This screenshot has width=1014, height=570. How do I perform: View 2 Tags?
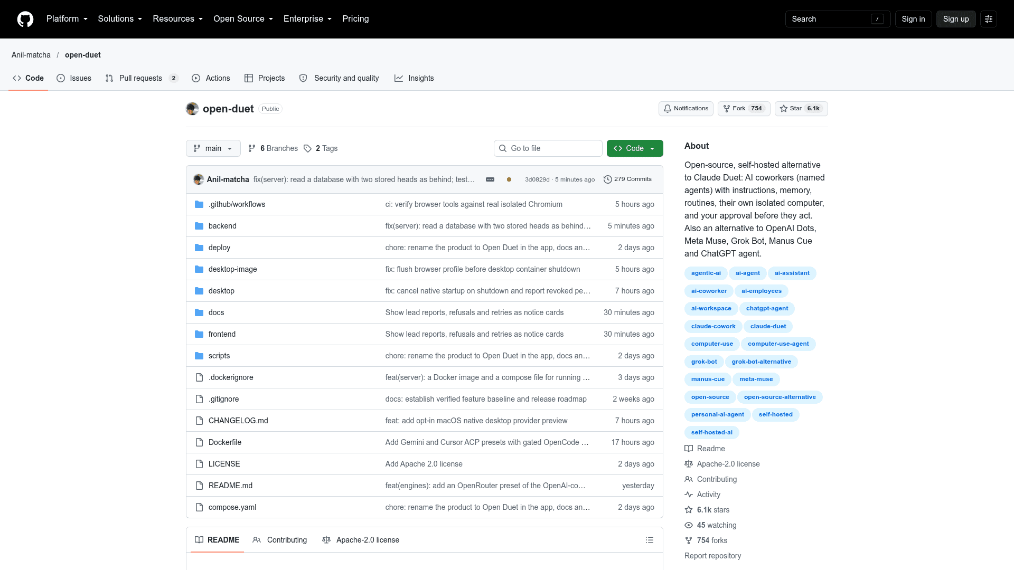[x=321, y=148]
